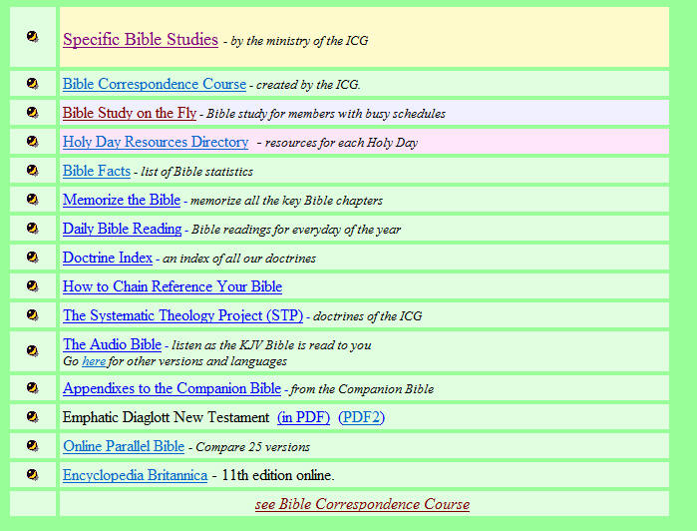Image resolution: width=697 pixels, height=531 pixels.
Task: Select text 'from the Companion Bible'
Action: pos(362,389)
